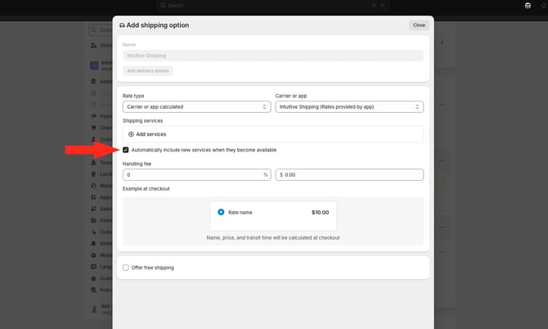Click the plus circle icon beside Add services
The height and width of the screenshot is (329, 548).
131,134
